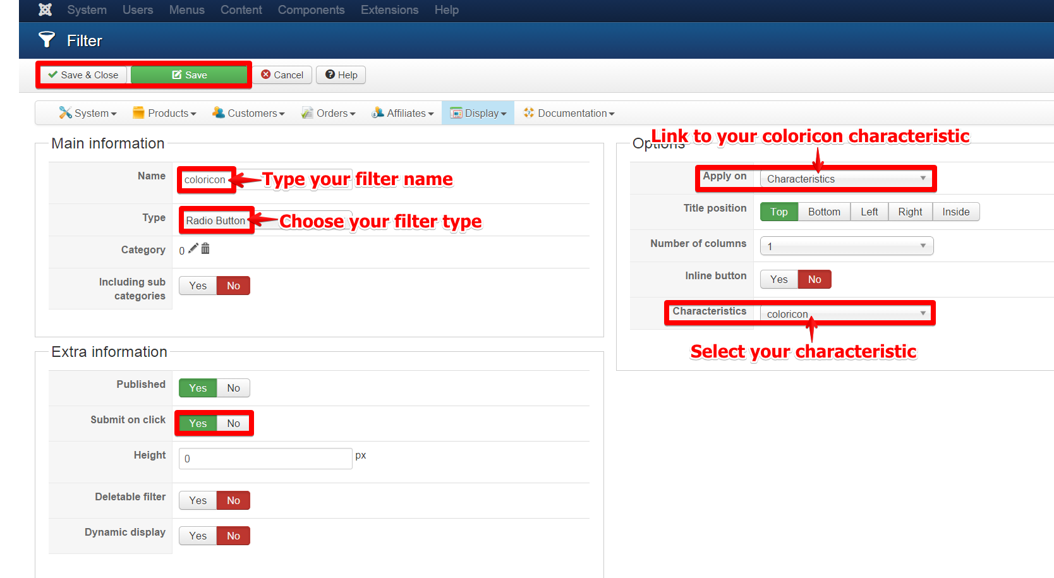
Task: Open the Extensions menu
Action: tap(390, 10)
